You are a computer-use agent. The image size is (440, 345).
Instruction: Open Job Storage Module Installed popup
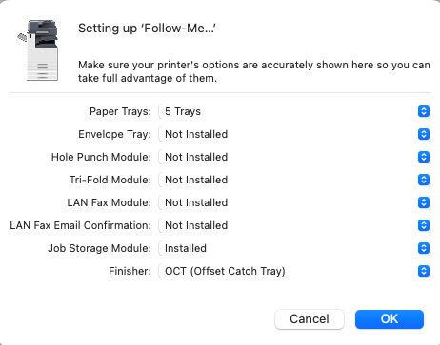pyautogui.click(x=294, y=248)
